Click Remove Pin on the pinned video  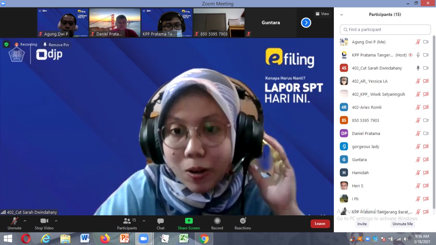point(56,45)
